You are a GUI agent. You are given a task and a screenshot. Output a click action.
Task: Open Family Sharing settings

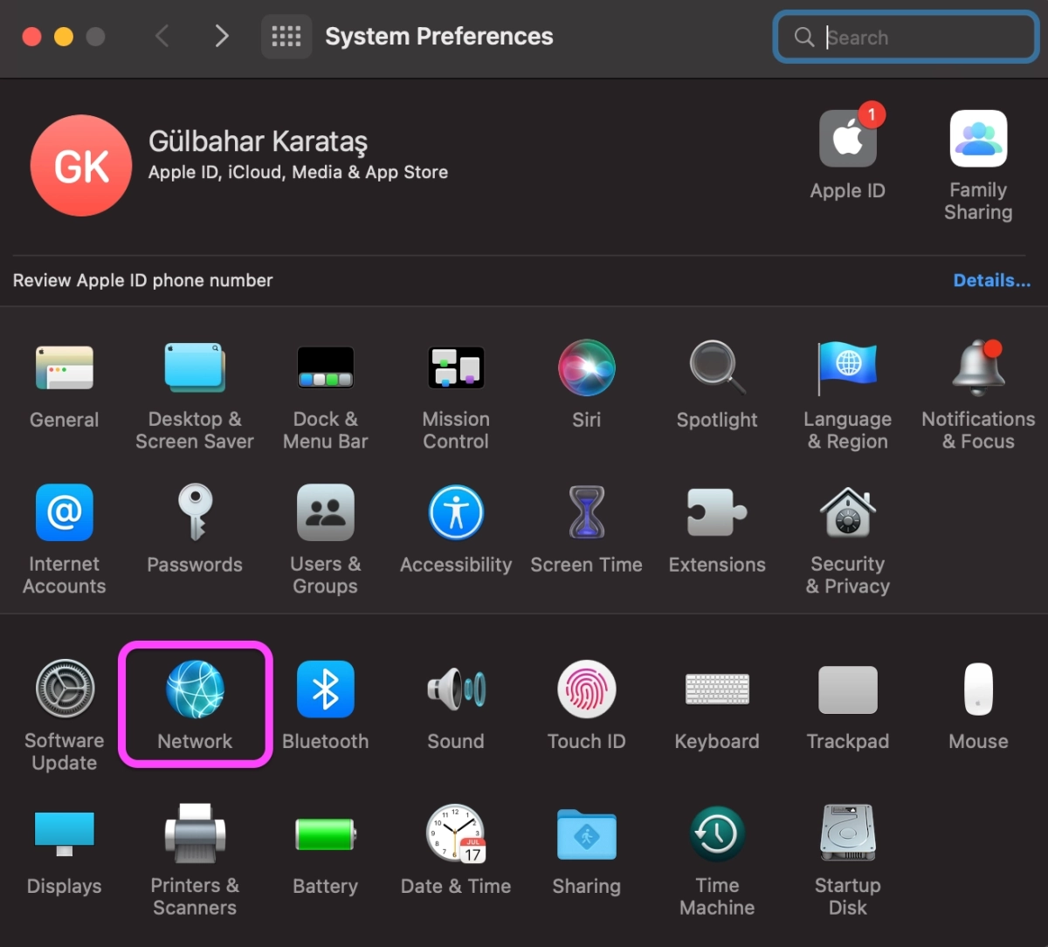pos(977,139)
